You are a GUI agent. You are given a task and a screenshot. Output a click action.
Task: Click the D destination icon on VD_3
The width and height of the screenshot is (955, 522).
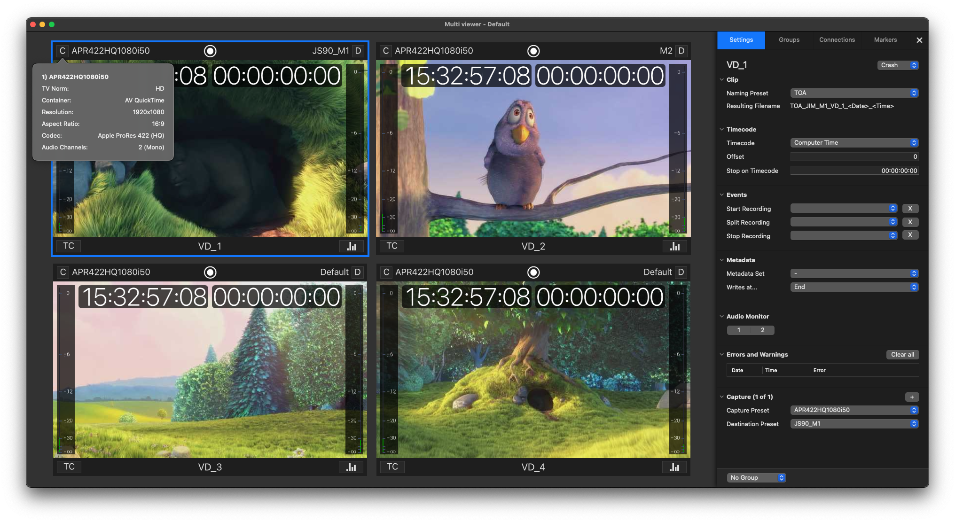(358, 272)
